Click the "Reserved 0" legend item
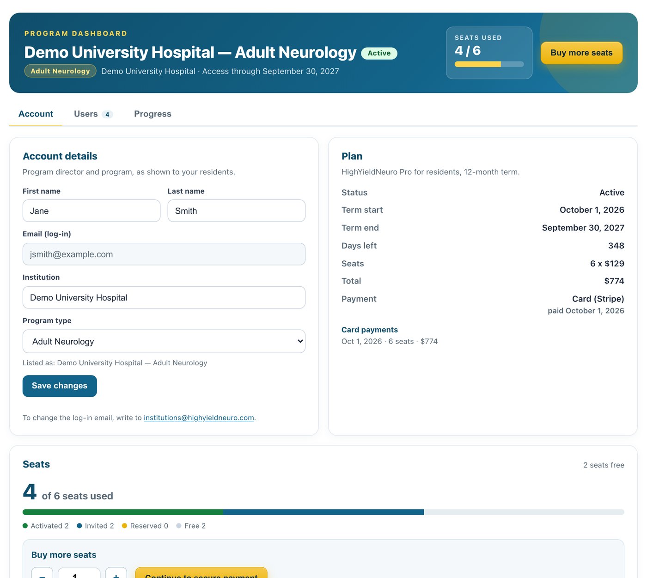The height and width of the screenshot is (578, 647). coord(145,526)
